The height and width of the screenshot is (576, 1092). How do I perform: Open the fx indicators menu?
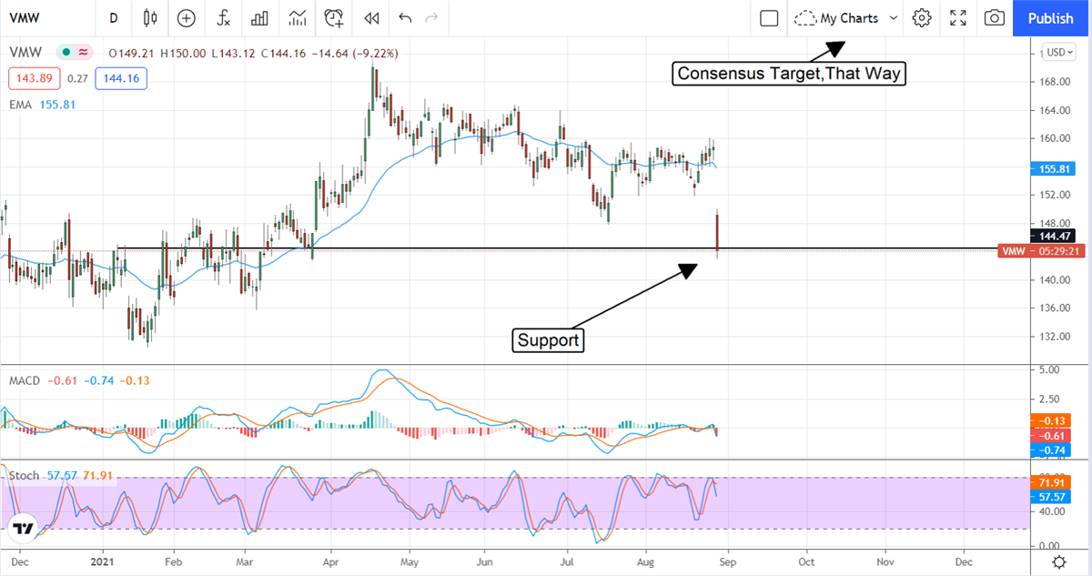click(x=223, y=18)
